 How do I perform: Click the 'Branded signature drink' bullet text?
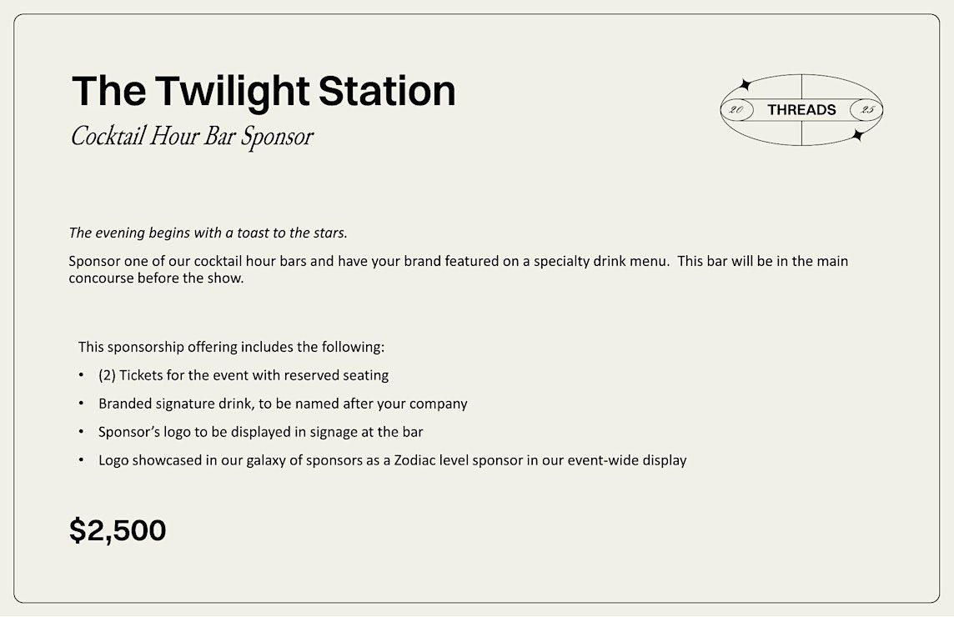(283, 404)
